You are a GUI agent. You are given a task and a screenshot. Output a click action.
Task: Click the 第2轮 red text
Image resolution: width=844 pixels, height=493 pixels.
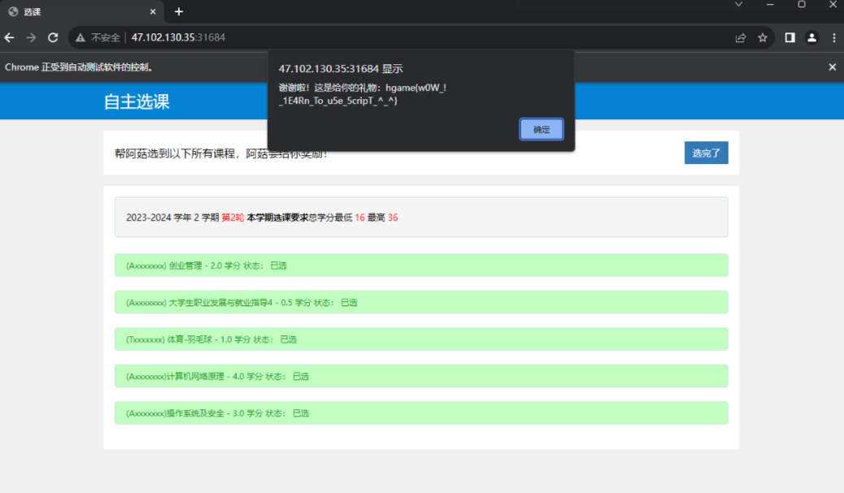click(x=233, y=217)
